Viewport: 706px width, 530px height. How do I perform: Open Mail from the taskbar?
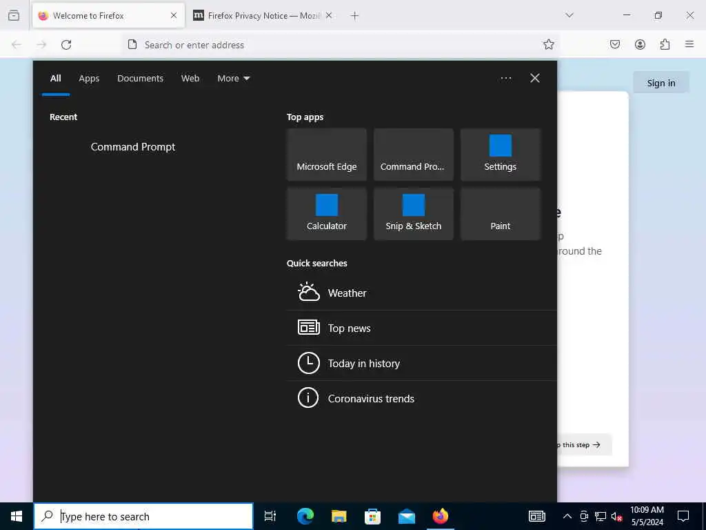click(407, 516)
